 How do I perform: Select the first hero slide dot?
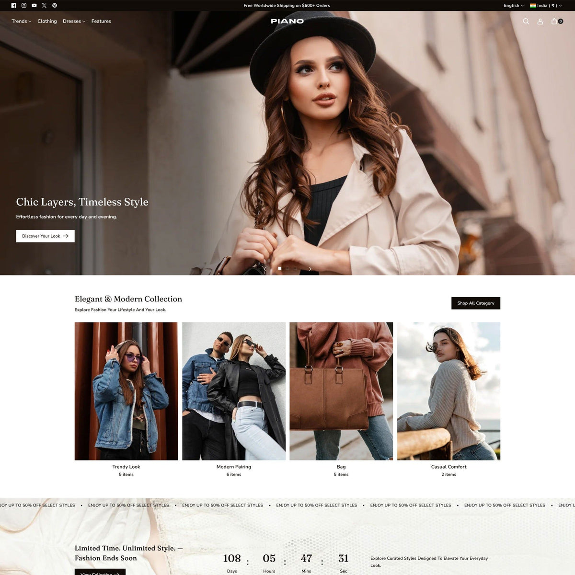pyautogui.click(x=280, y=268)
